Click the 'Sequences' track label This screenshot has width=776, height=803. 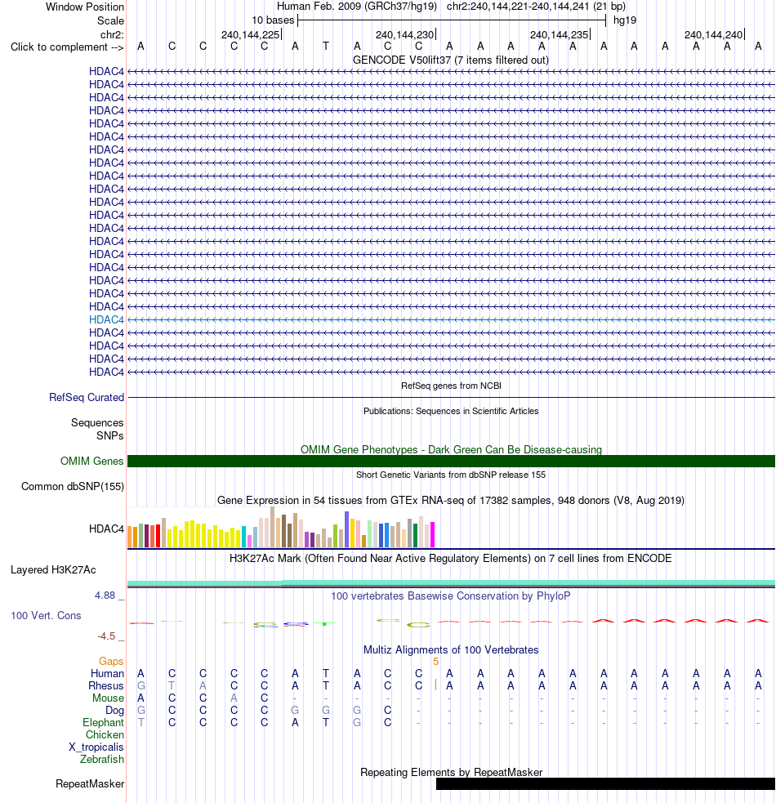tap(97, 422)
